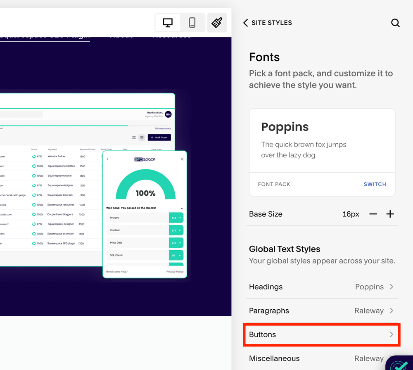Image resolution: width=413 pixels, height=370 pixels.
Task: Open the Paragraphs text styles
Action: tap(322, 311)
